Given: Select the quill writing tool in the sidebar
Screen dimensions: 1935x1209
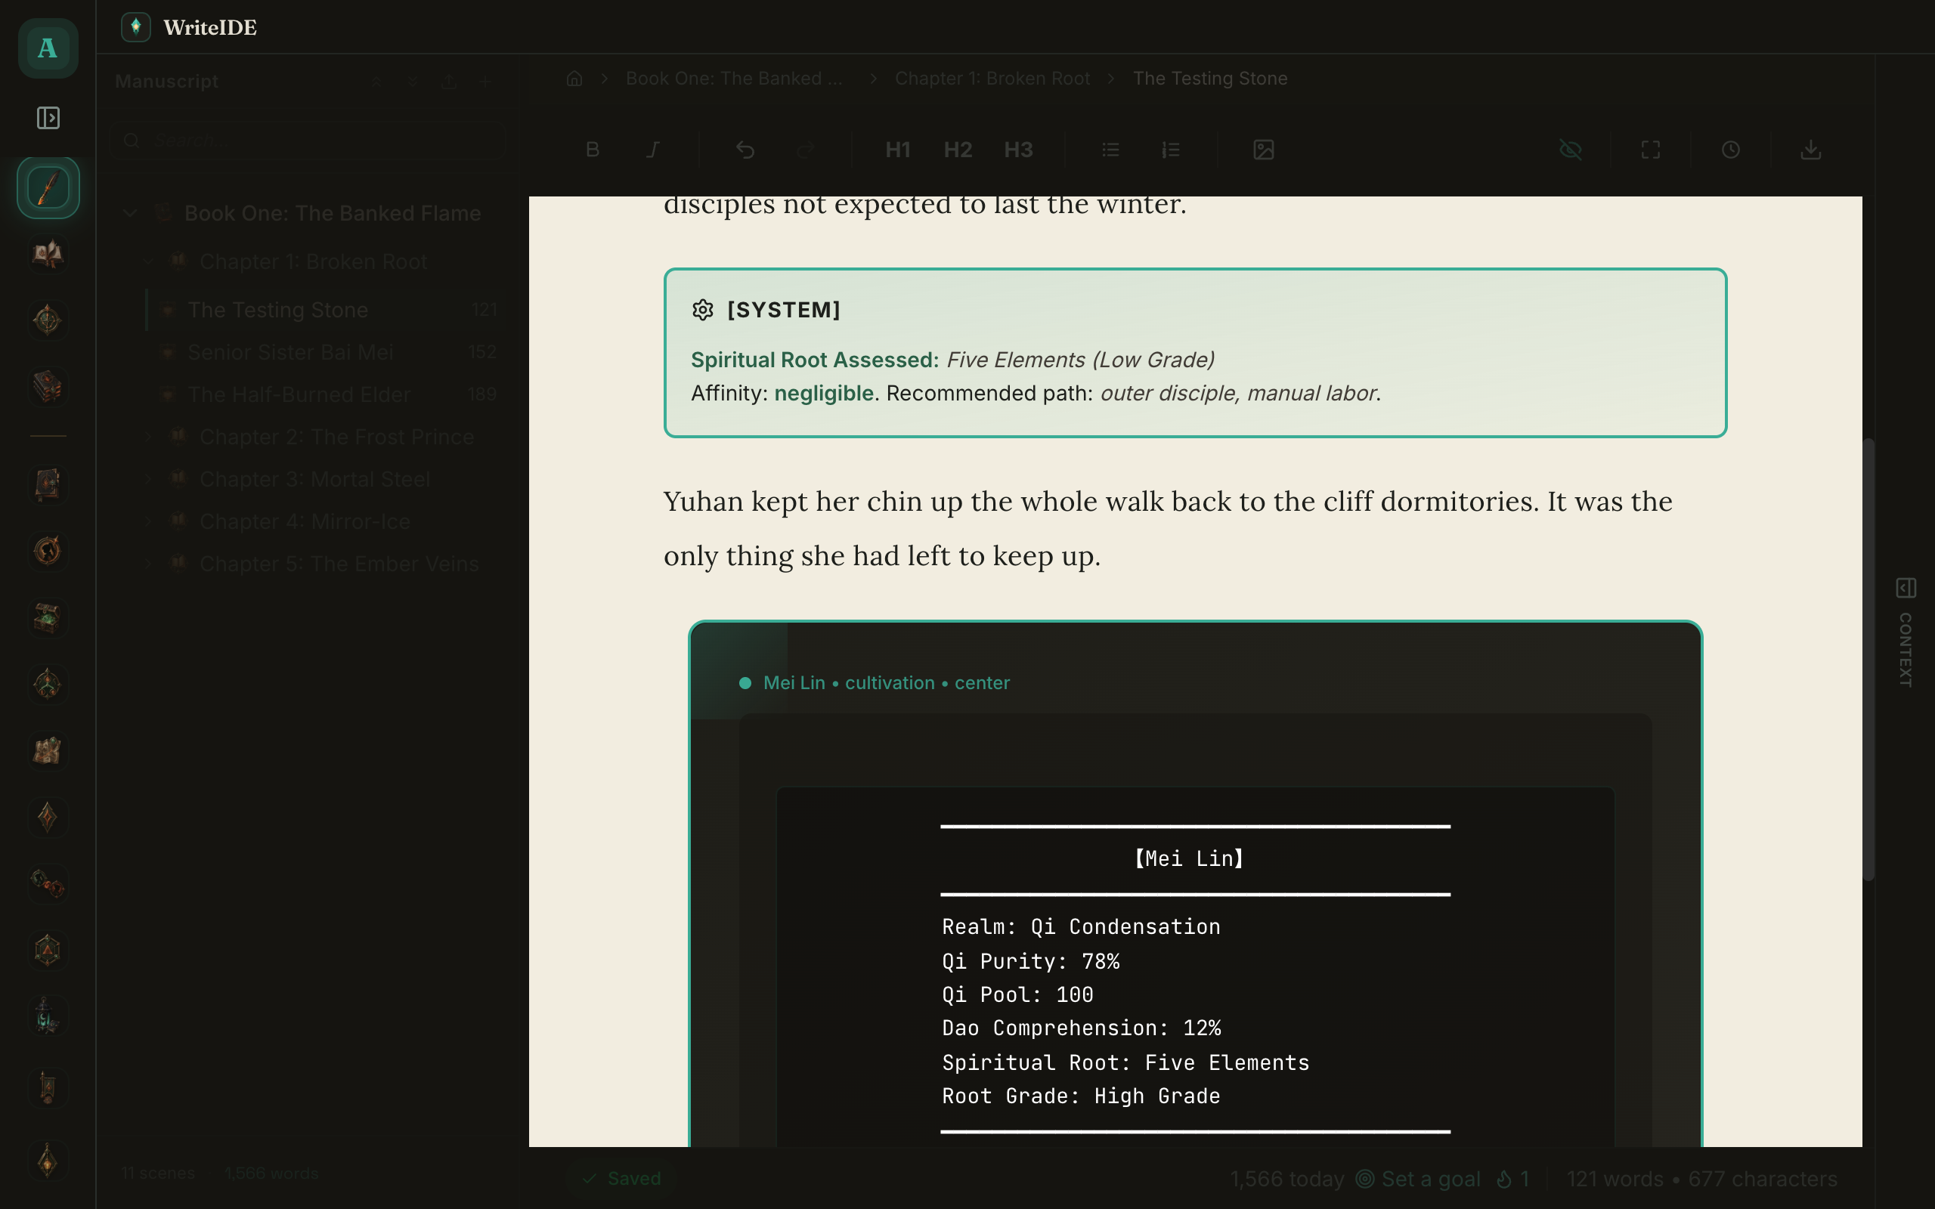Looking at the screenshot, I should (48, 188).
